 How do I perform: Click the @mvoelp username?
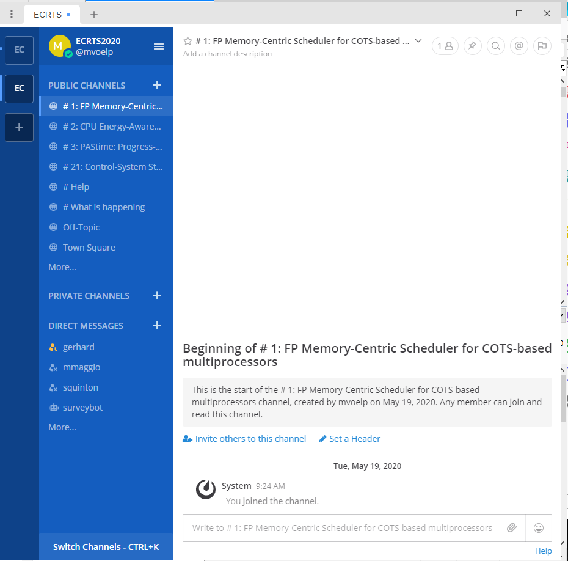pos(94,52)
